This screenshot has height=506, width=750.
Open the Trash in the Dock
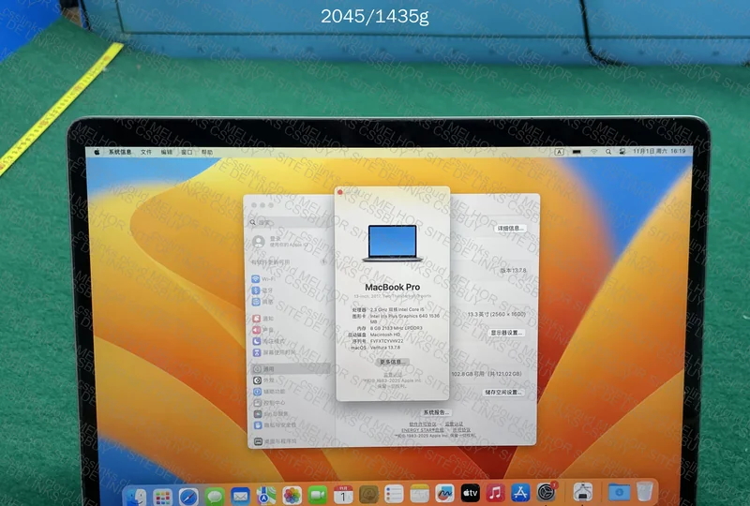[x=644, y=491]
